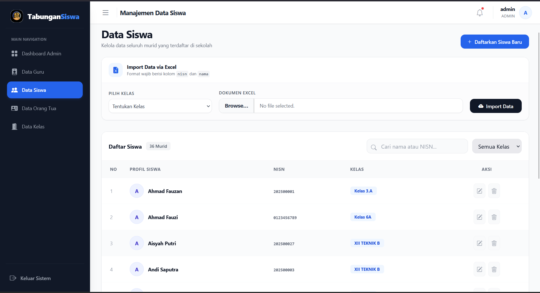Navigate to Data Kelas
The image size is (540, 293).
point(45,126)
